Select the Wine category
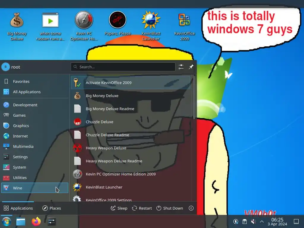This screenshot has height=228, width=304. [35, 188]
